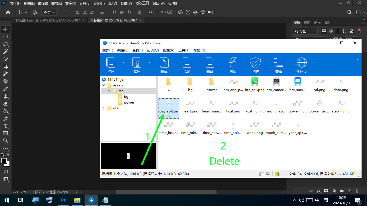Select the Photoshop Crop tool
367x206 pixels.
coord(5,66)
